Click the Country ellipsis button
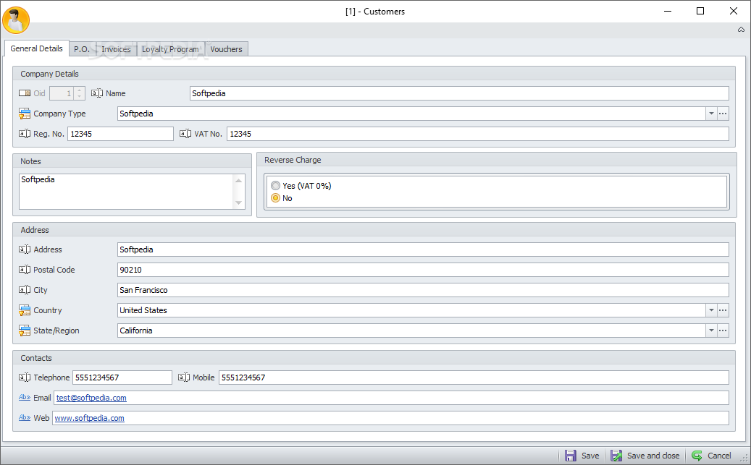The height and width of the screenshot is (465, 751). point(723,310)
